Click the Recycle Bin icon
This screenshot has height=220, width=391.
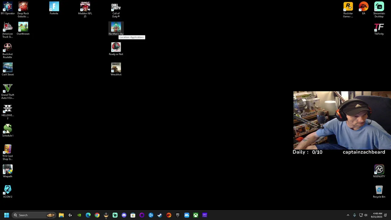coord(379,192)
